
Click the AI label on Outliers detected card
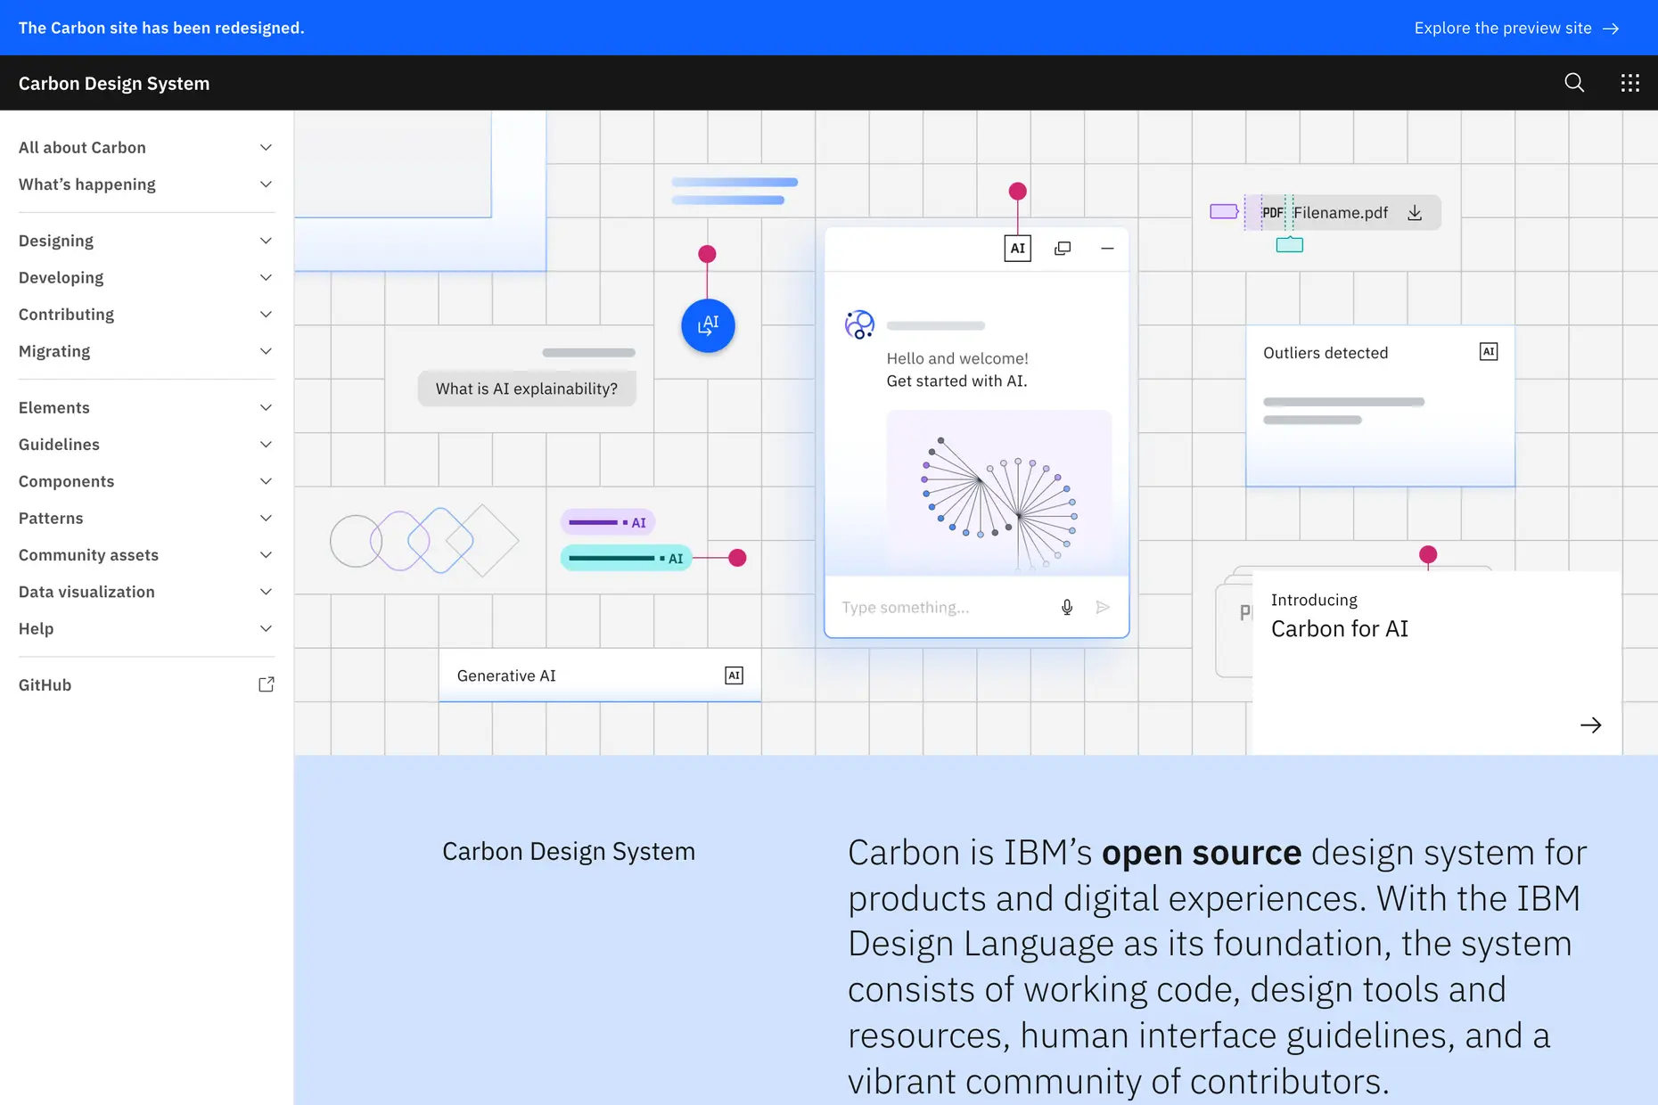coord(1489,352)
